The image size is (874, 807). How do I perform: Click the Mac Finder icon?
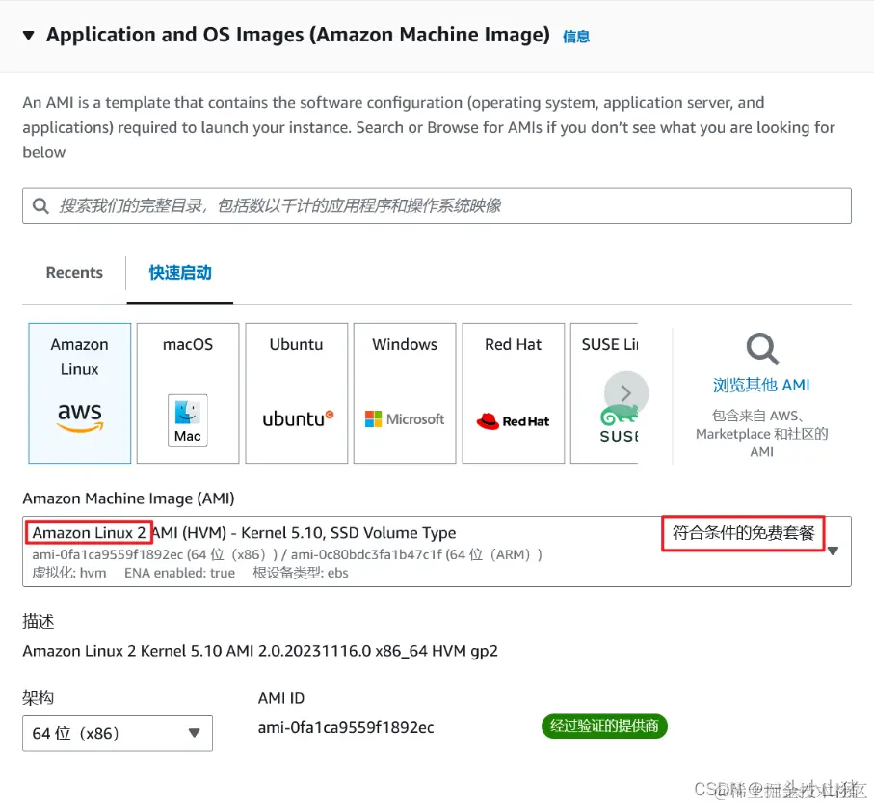click(188, 420)
